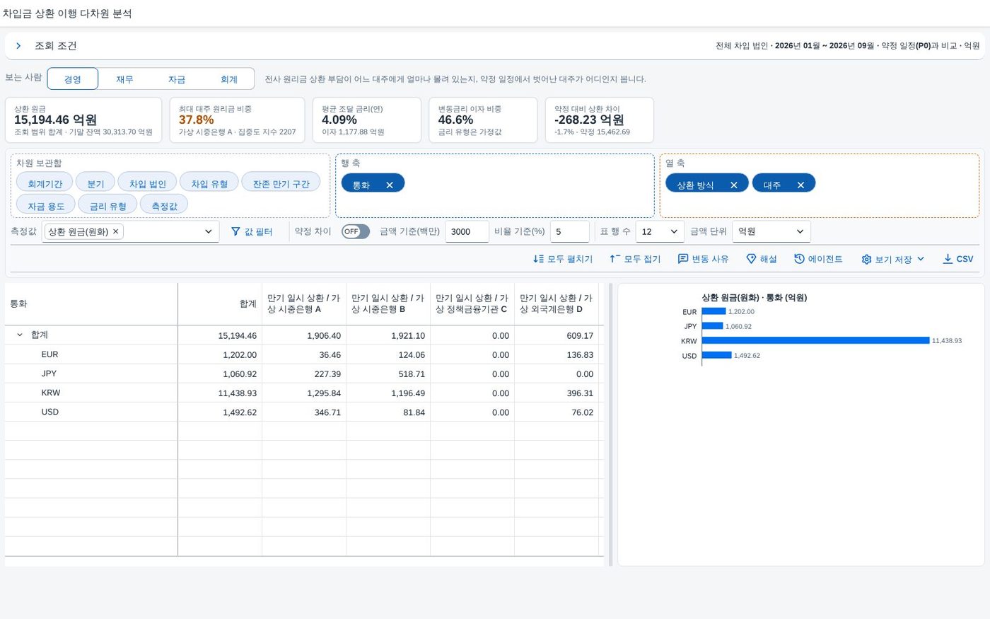This screenshot has width=990, height=619.
Task: Click the 상환 원금 KPI card
Action: (x=83, y=120)
